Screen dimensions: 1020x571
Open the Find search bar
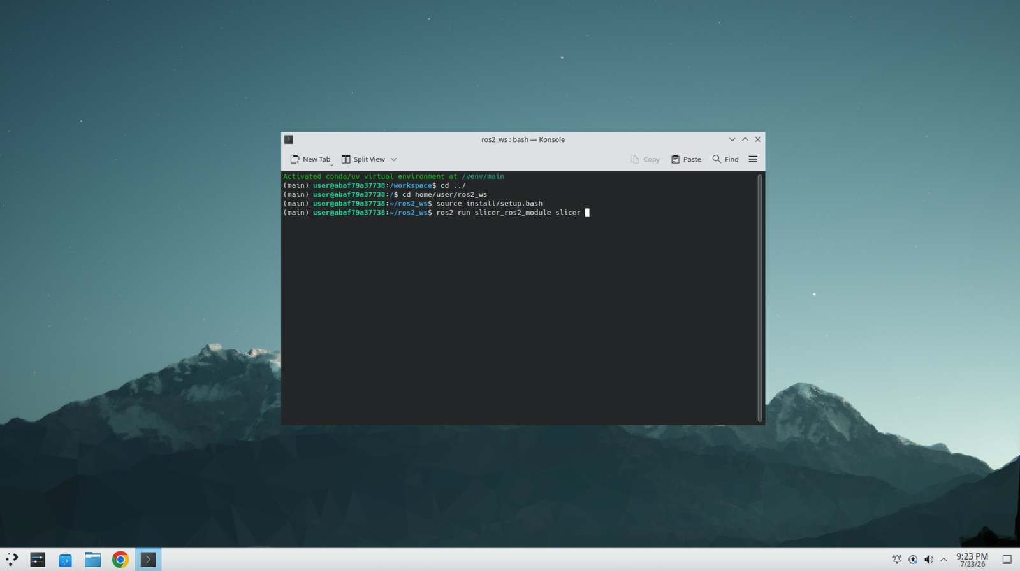(725, 159)
